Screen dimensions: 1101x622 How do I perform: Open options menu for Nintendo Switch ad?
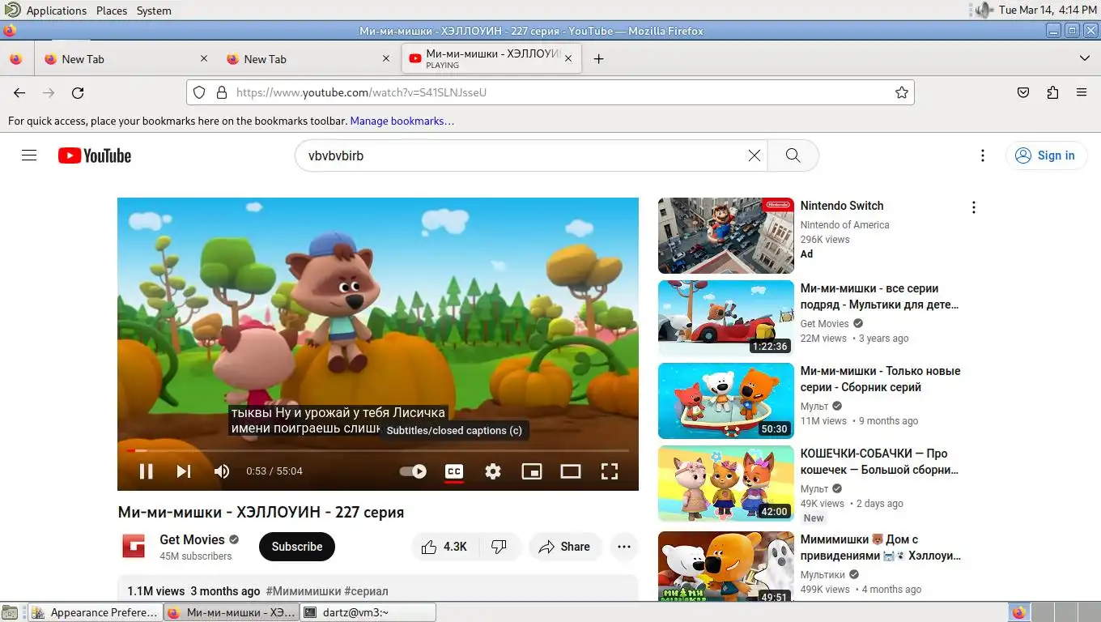[x=974, y=207]
